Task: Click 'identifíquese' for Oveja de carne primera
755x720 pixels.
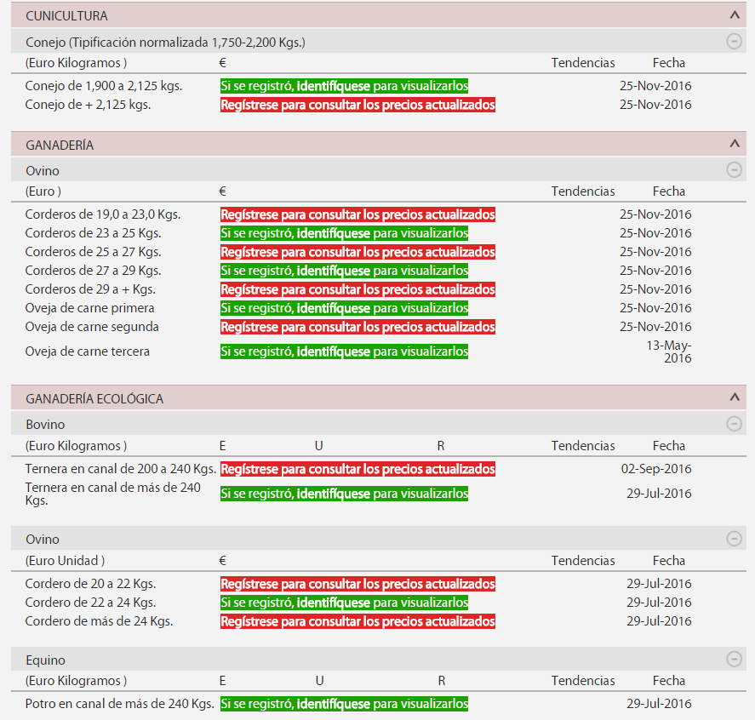Action: click(333, 309)
